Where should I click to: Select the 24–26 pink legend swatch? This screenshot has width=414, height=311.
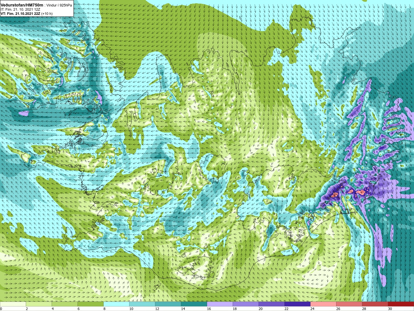coord(323,304)
